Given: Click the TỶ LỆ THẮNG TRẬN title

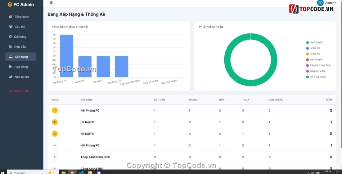Looking at the screenshot, I should [x=211, y=27].
